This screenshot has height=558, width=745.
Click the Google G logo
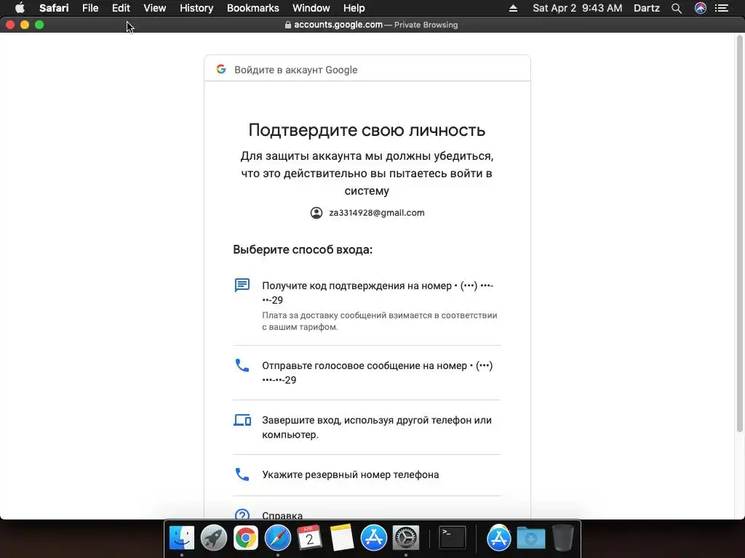[221, 69]
